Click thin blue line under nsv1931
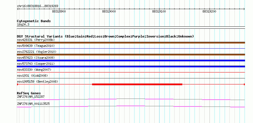Screen dimensions: 253x123 click(x=131, y=78)
